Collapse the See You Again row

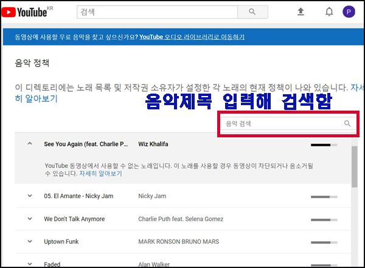pos(30,143)
